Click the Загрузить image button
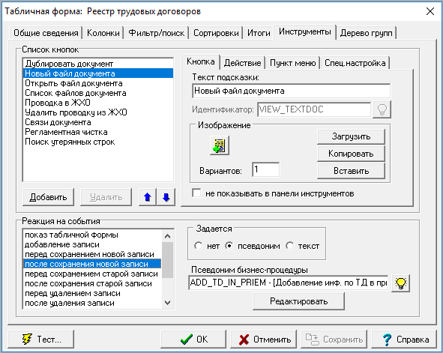This screenshot has height=353, width=443. tap(351, 136)
